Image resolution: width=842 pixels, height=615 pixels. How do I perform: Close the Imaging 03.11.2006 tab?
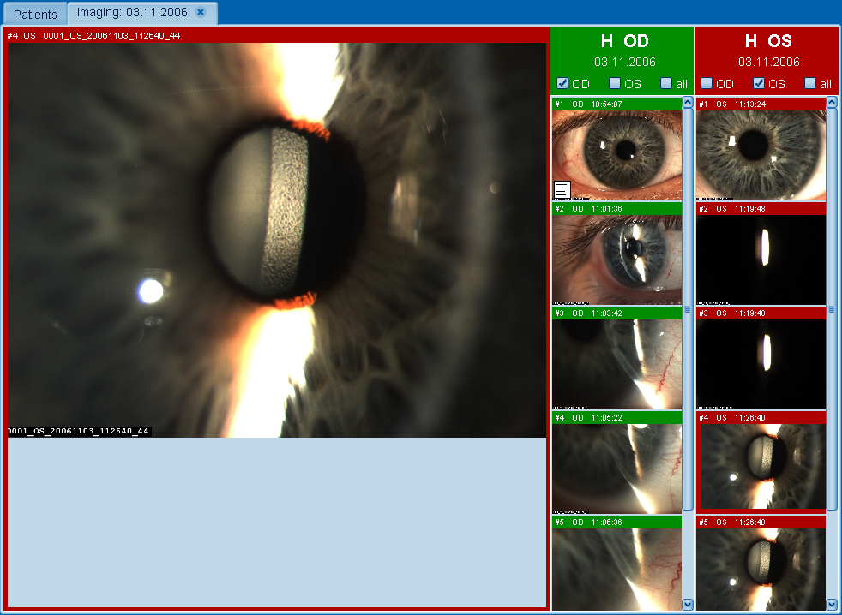[200, 13]
